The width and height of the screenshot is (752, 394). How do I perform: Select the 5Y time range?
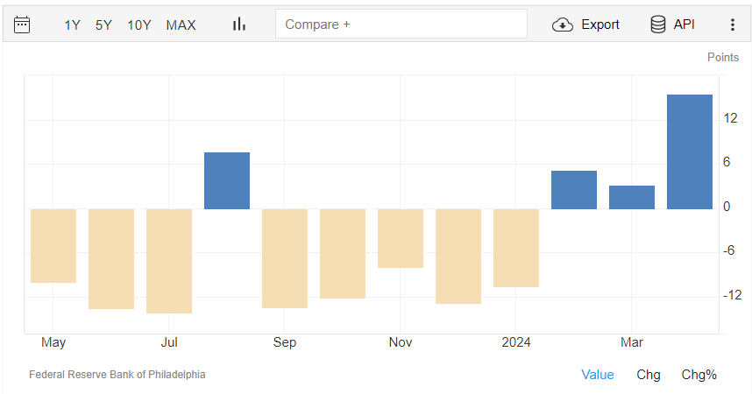pyautogui.click(x=103, y=25)
